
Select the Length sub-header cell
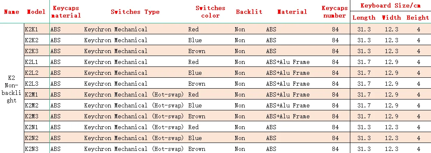click(x=364, y=18)
